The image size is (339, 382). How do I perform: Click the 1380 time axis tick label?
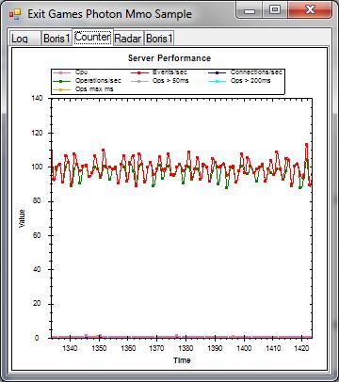click(x=186, y=348)
